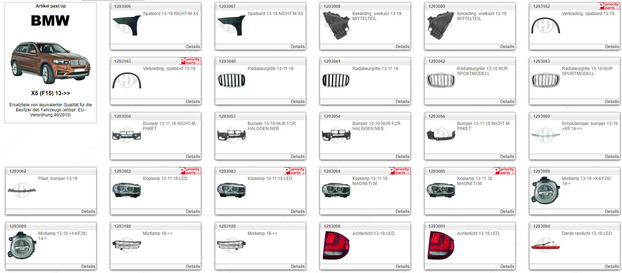This screenshot has width=622, height=273.
Task: Click the fog lamp image of 1293088
Action: pyautogui.click(x=546, y=190)
